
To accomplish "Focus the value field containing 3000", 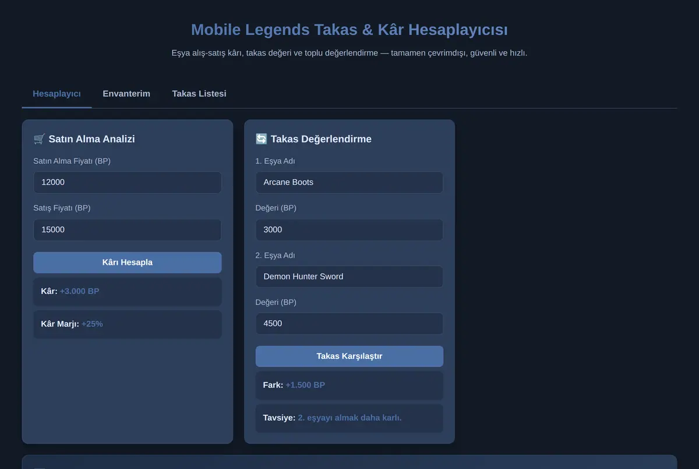I will pos(349,230).
